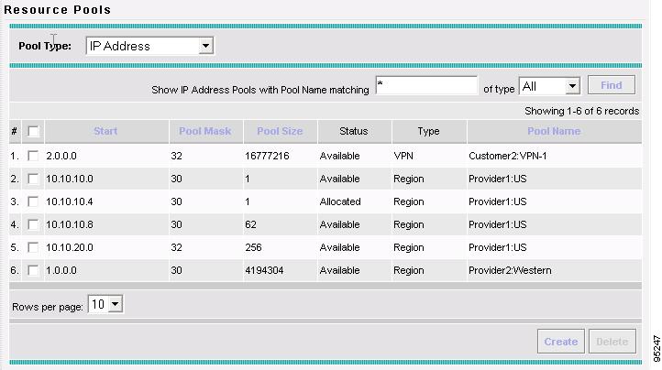Screen dimensions: 662x370
Task: Click pool size 62
Action: pos(251,224)
